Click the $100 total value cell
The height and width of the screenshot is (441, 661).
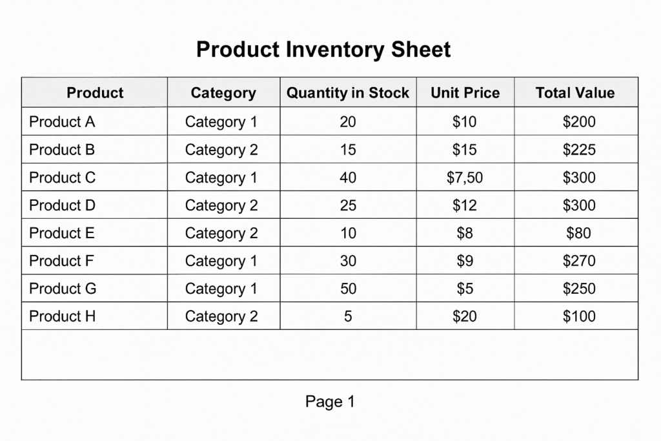575,316
